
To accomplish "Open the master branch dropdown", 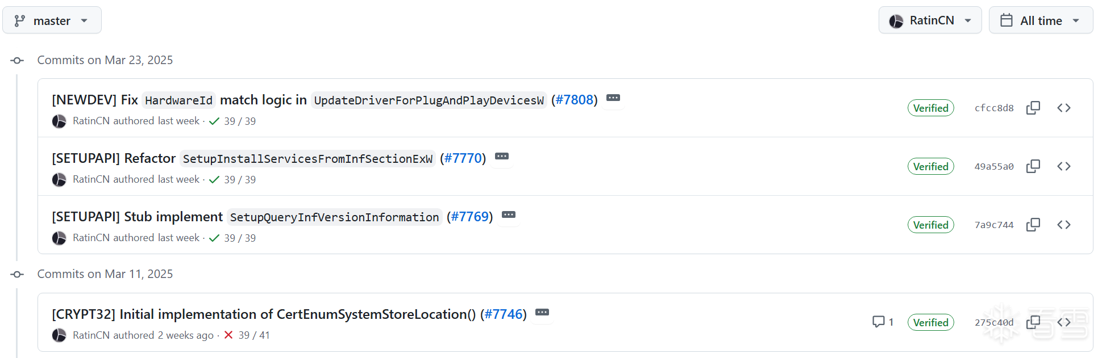I will click(x=52, y=20).
